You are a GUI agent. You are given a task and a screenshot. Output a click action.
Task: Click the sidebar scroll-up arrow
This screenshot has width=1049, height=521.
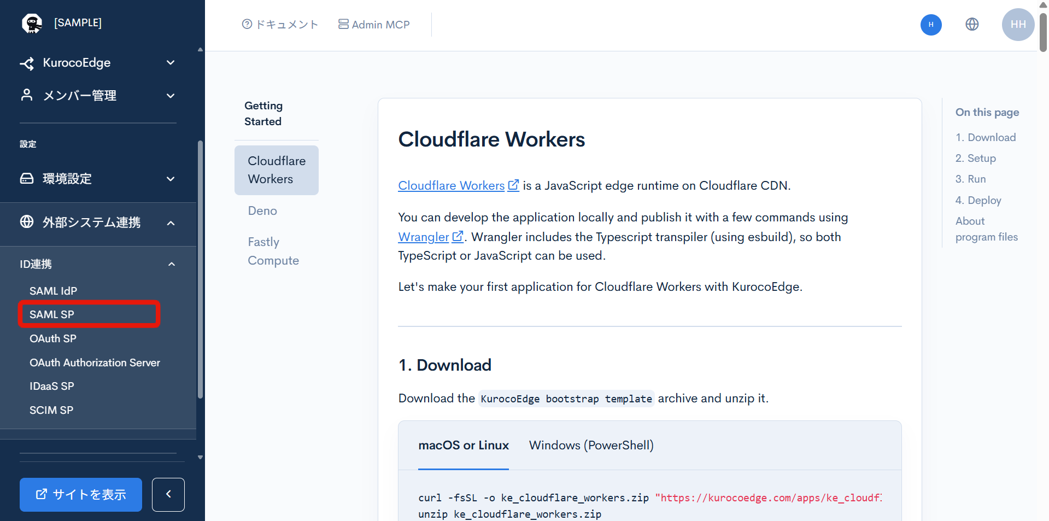point(200,49)
